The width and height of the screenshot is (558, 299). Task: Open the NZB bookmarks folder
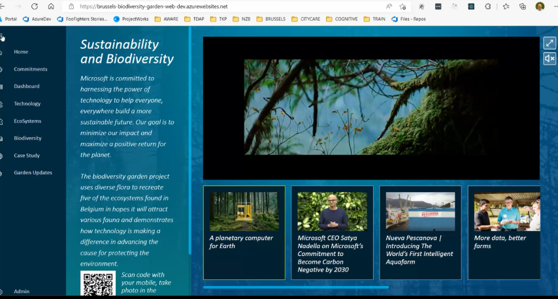pos(241,19)
